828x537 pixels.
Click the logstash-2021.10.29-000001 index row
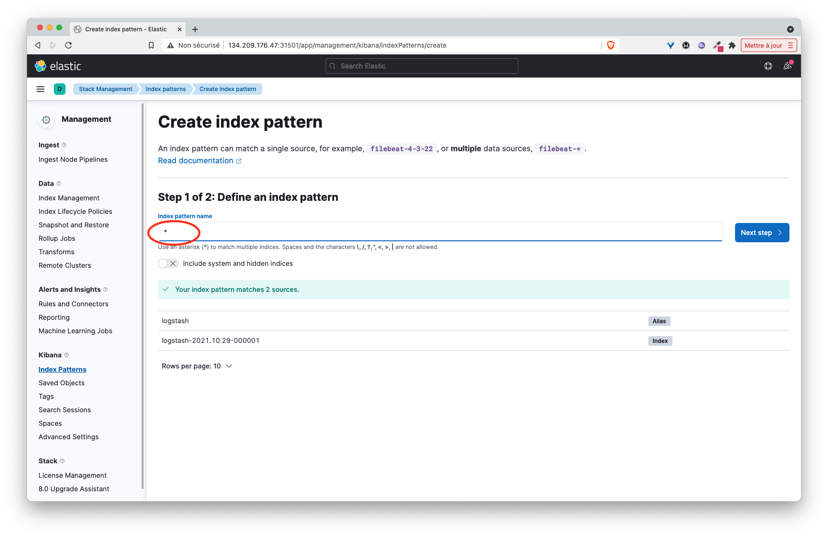473,341
